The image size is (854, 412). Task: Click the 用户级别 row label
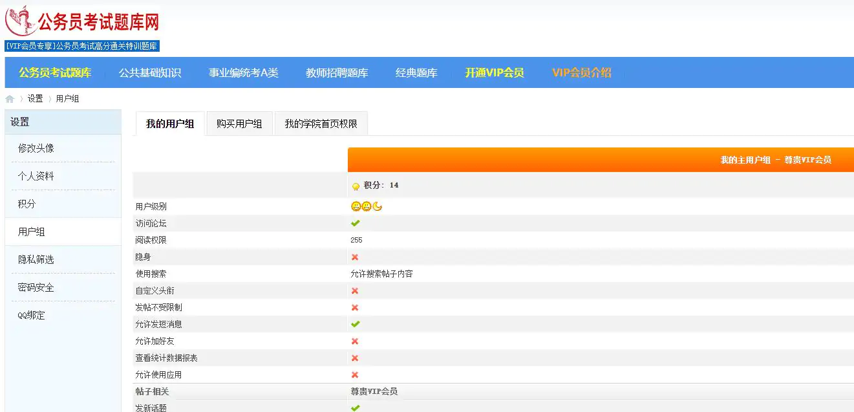tap(151, 206)
